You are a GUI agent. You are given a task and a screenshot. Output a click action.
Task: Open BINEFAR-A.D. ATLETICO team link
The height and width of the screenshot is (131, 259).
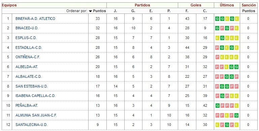coord(35,19)
